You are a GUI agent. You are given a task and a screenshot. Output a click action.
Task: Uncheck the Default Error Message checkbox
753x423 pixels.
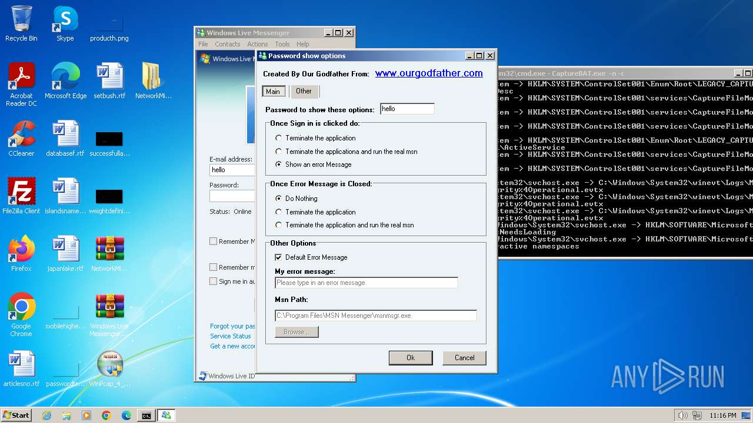click(x=278, y=257)
